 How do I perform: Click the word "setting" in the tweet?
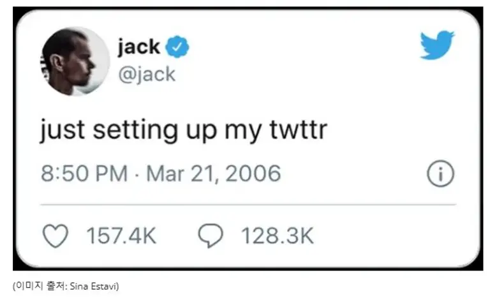[135, 130]
